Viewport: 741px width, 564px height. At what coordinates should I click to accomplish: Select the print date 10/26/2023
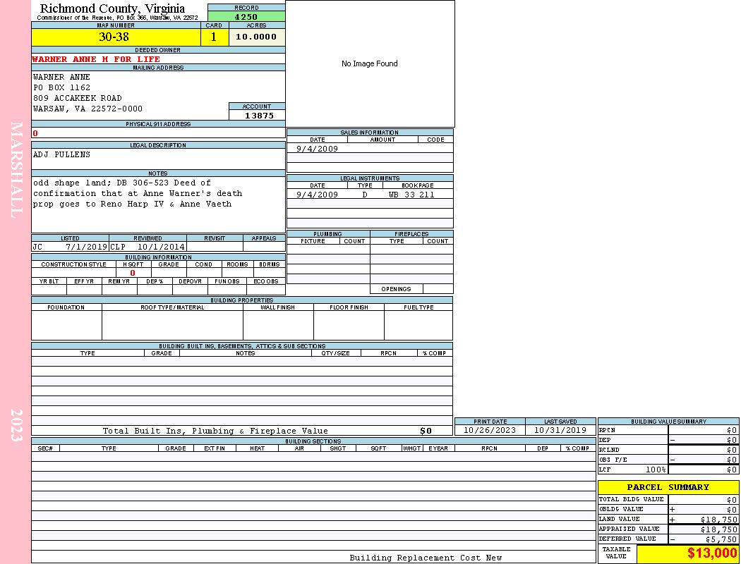point(490,430)
